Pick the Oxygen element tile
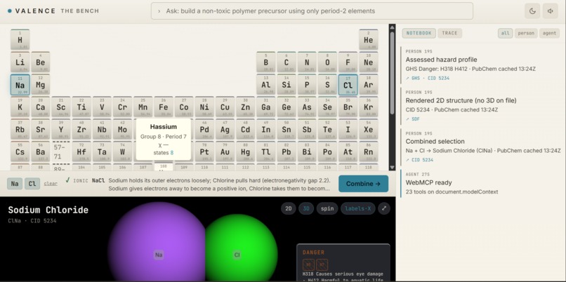Viewport: 566px width, 282px height. point(327,62)
